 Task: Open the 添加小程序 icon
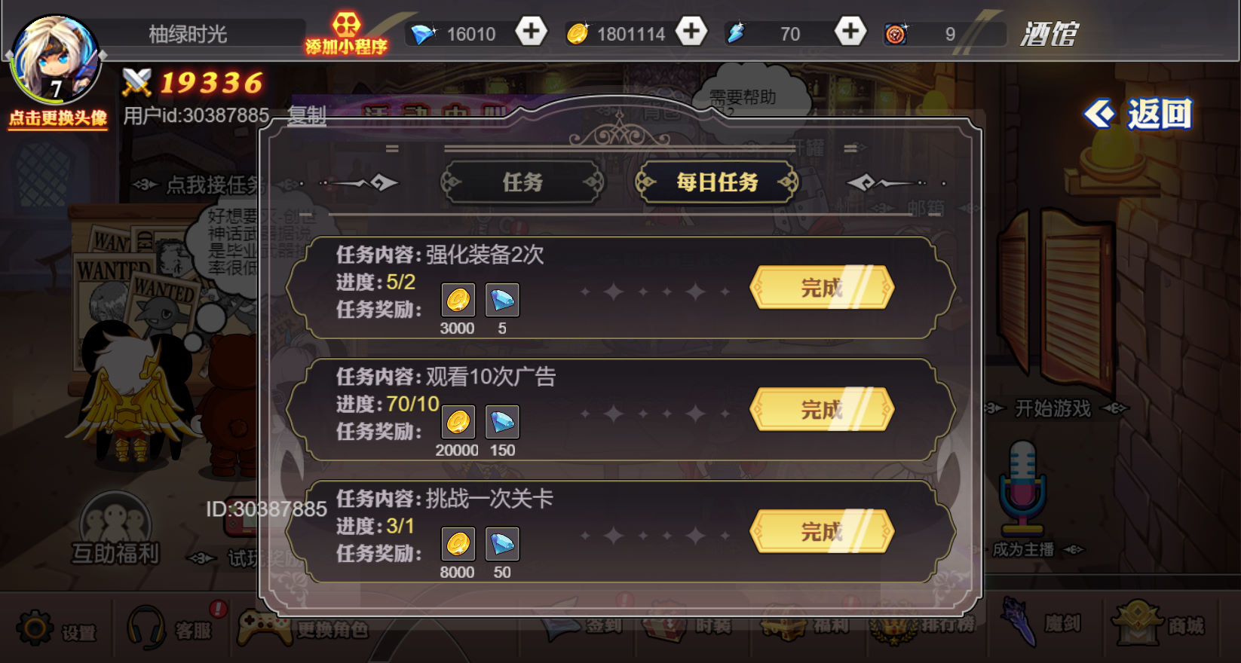coord(346,34)
